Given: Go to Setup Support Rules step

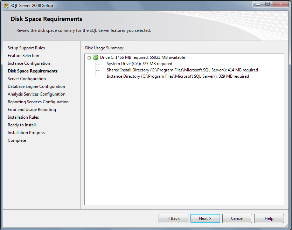Looking at the screenshot, I should 26,48.
